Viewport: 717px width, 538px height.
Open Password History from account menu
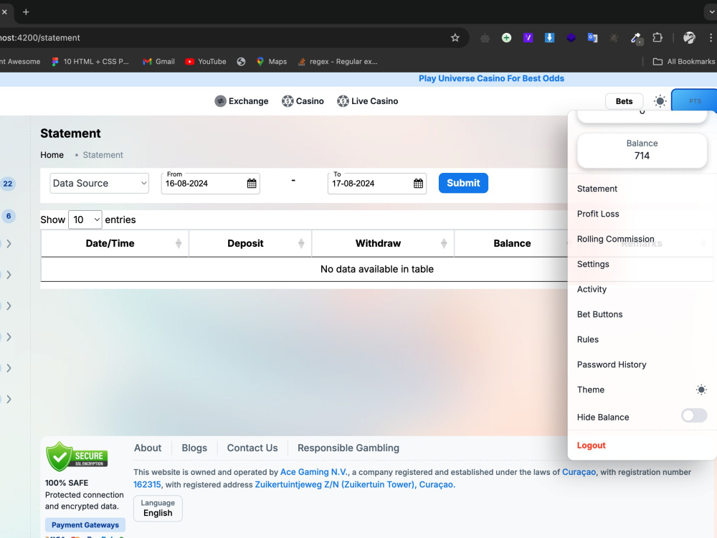612,365
